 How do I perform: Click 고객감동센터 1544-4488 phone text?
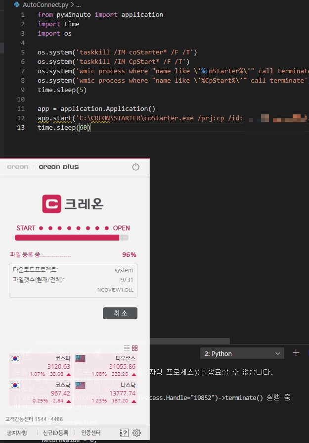(34, 419)
